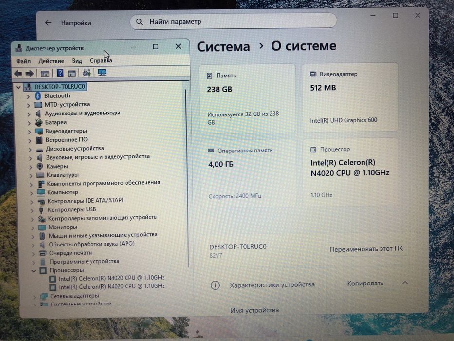Open the Файл menu
454x341 pixels.
coord(23,61)
